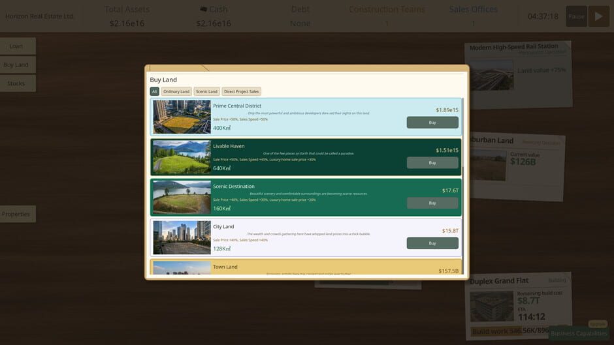Click the 640Km² area value

click(221, 168)
